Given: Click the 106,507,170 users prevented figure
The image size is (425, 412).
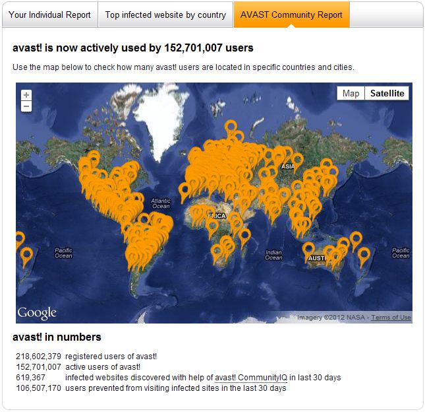Looking at the screenshot, I should click(x=38, y=388).
